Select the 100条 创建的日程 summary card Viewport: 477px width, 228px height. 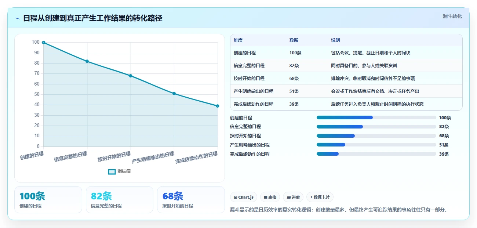click(x=48, y=200)
